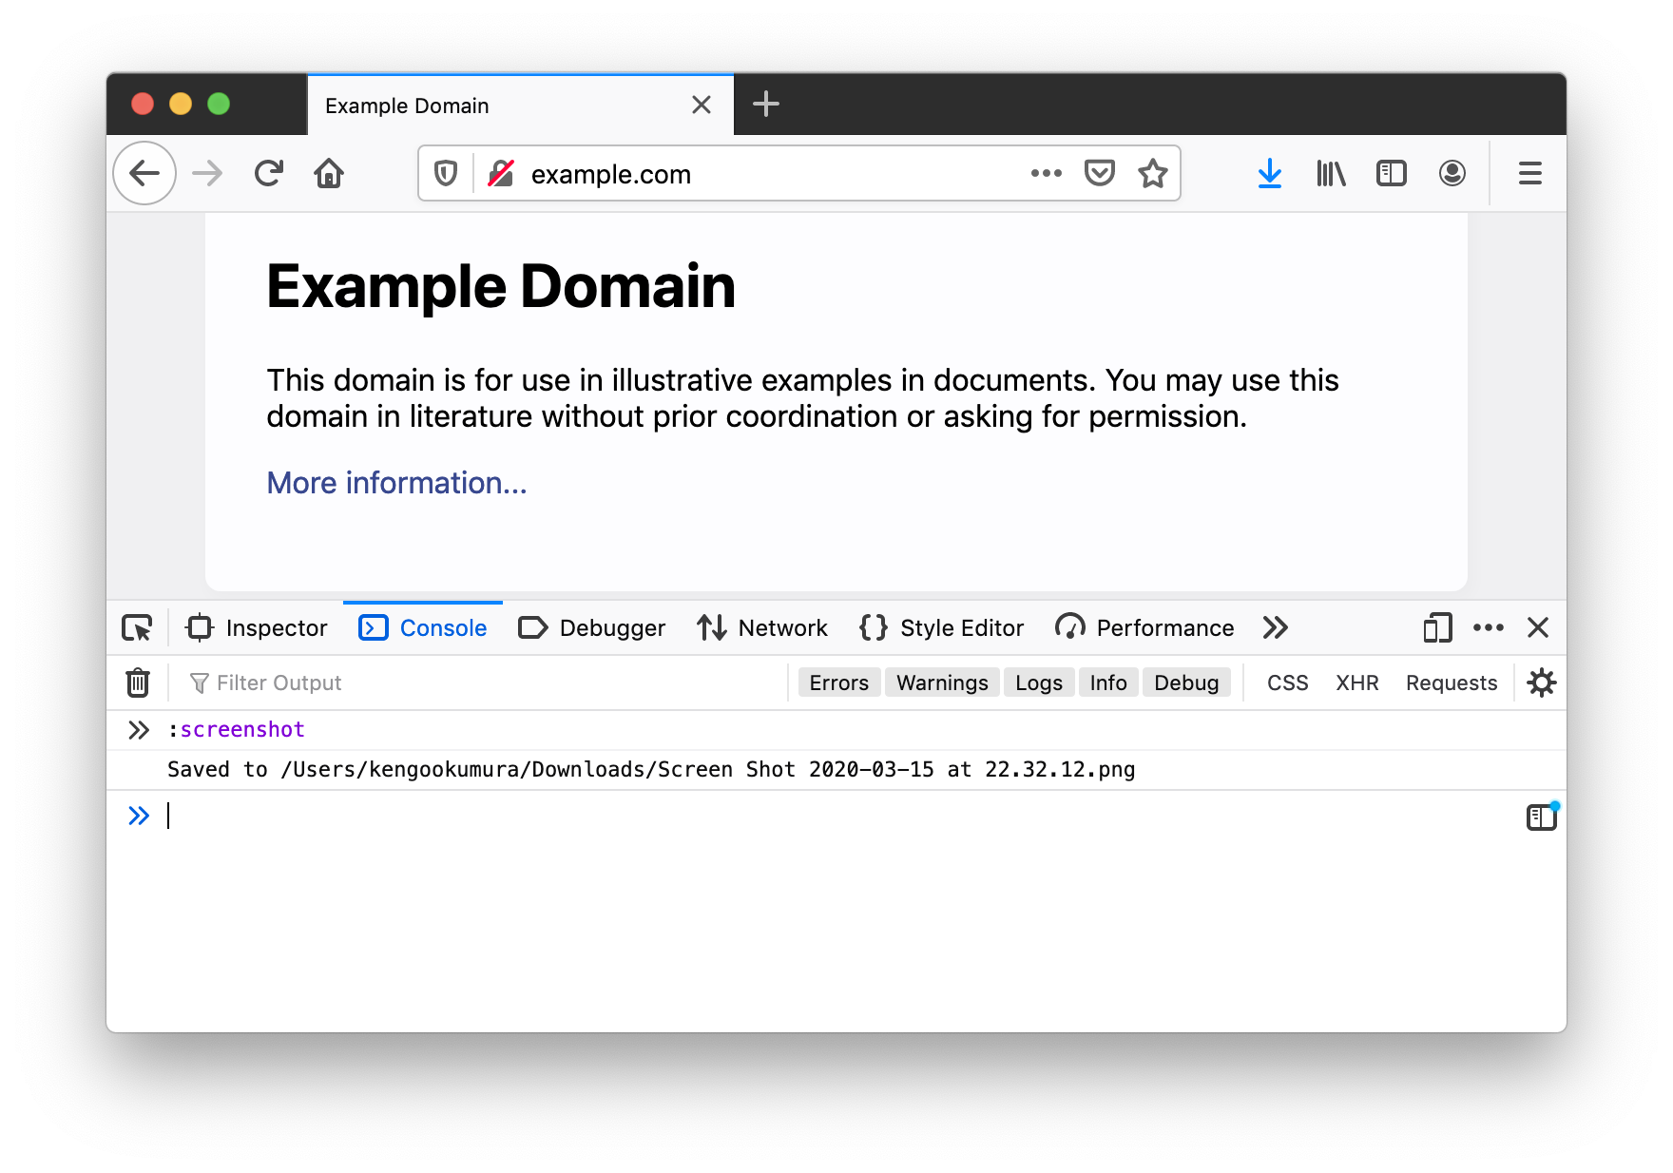The height and width of the screenshot is (1173, 1673).
Task: Toggle the Errors filter
Action: [839, 683]
